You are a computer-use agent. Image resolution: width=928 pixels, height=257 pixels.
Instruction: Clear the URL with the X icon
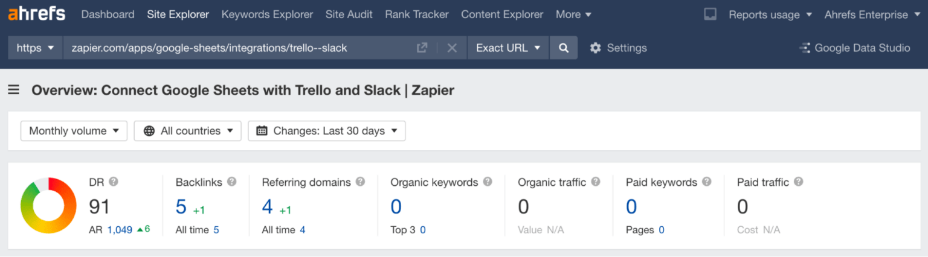(x=452, y=48)
